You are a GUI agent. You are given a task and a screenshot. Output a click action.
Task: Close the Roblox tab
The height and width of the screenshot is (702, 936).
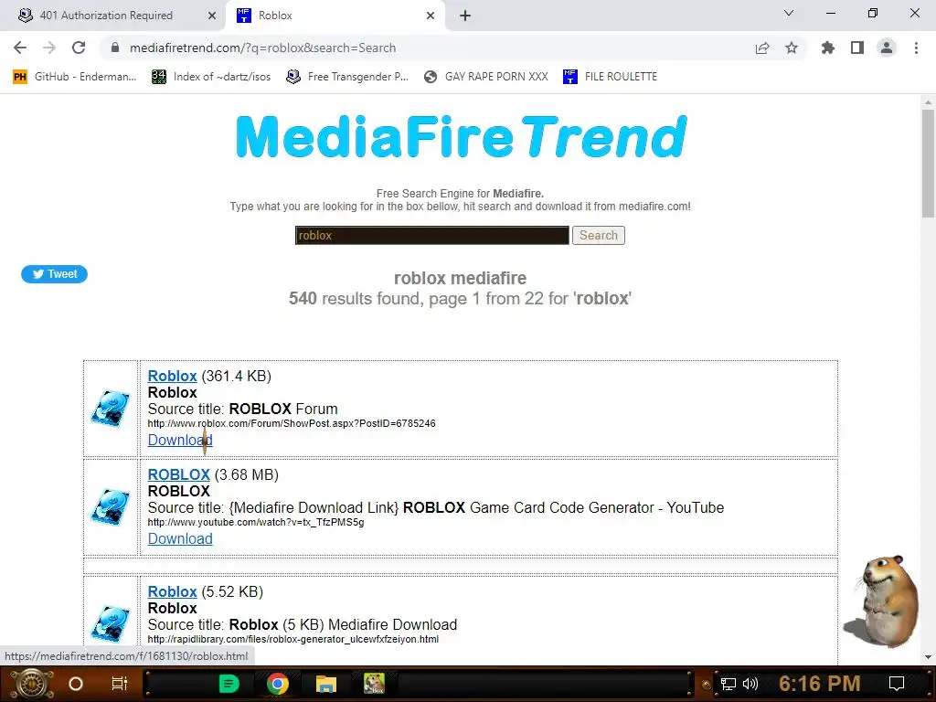[431, 16]
